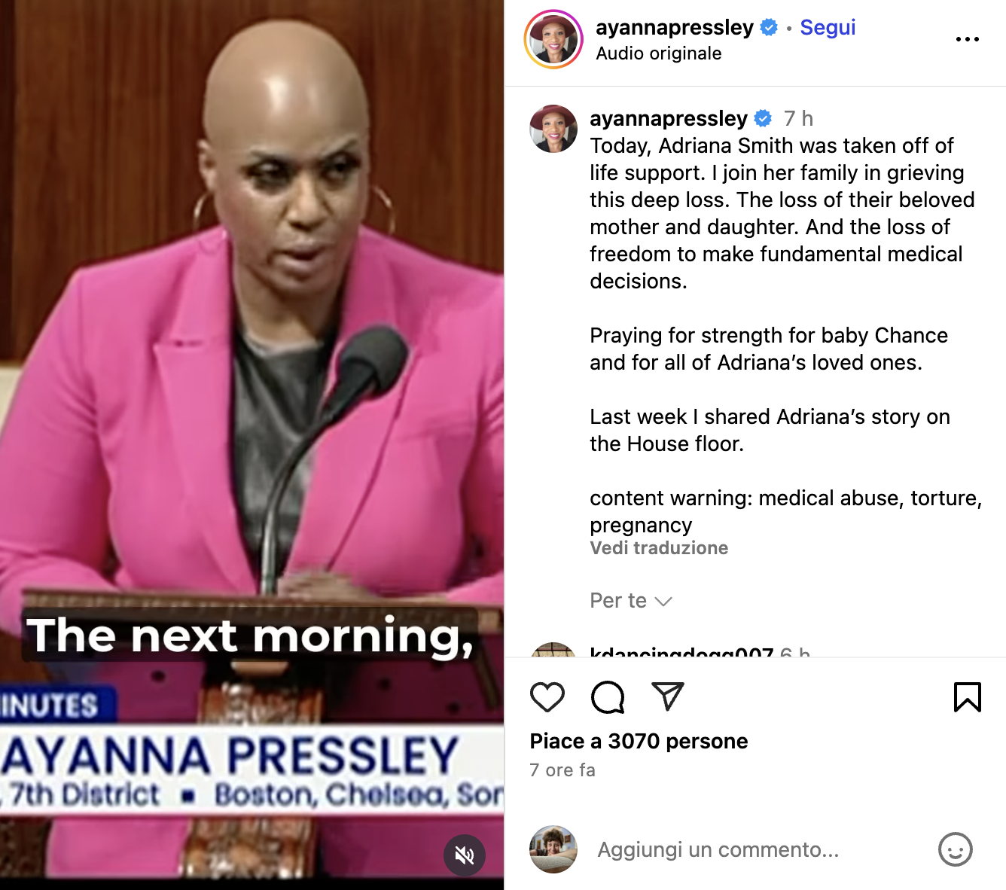
Task: Open the emoji picker smiley icon
Action: [956, 849]
